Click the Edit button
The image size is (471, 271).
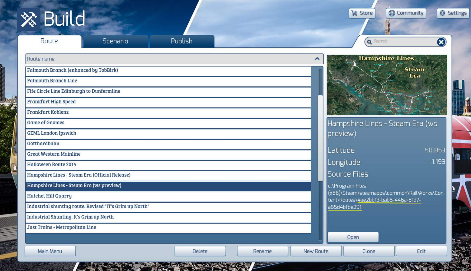[421, 251]
